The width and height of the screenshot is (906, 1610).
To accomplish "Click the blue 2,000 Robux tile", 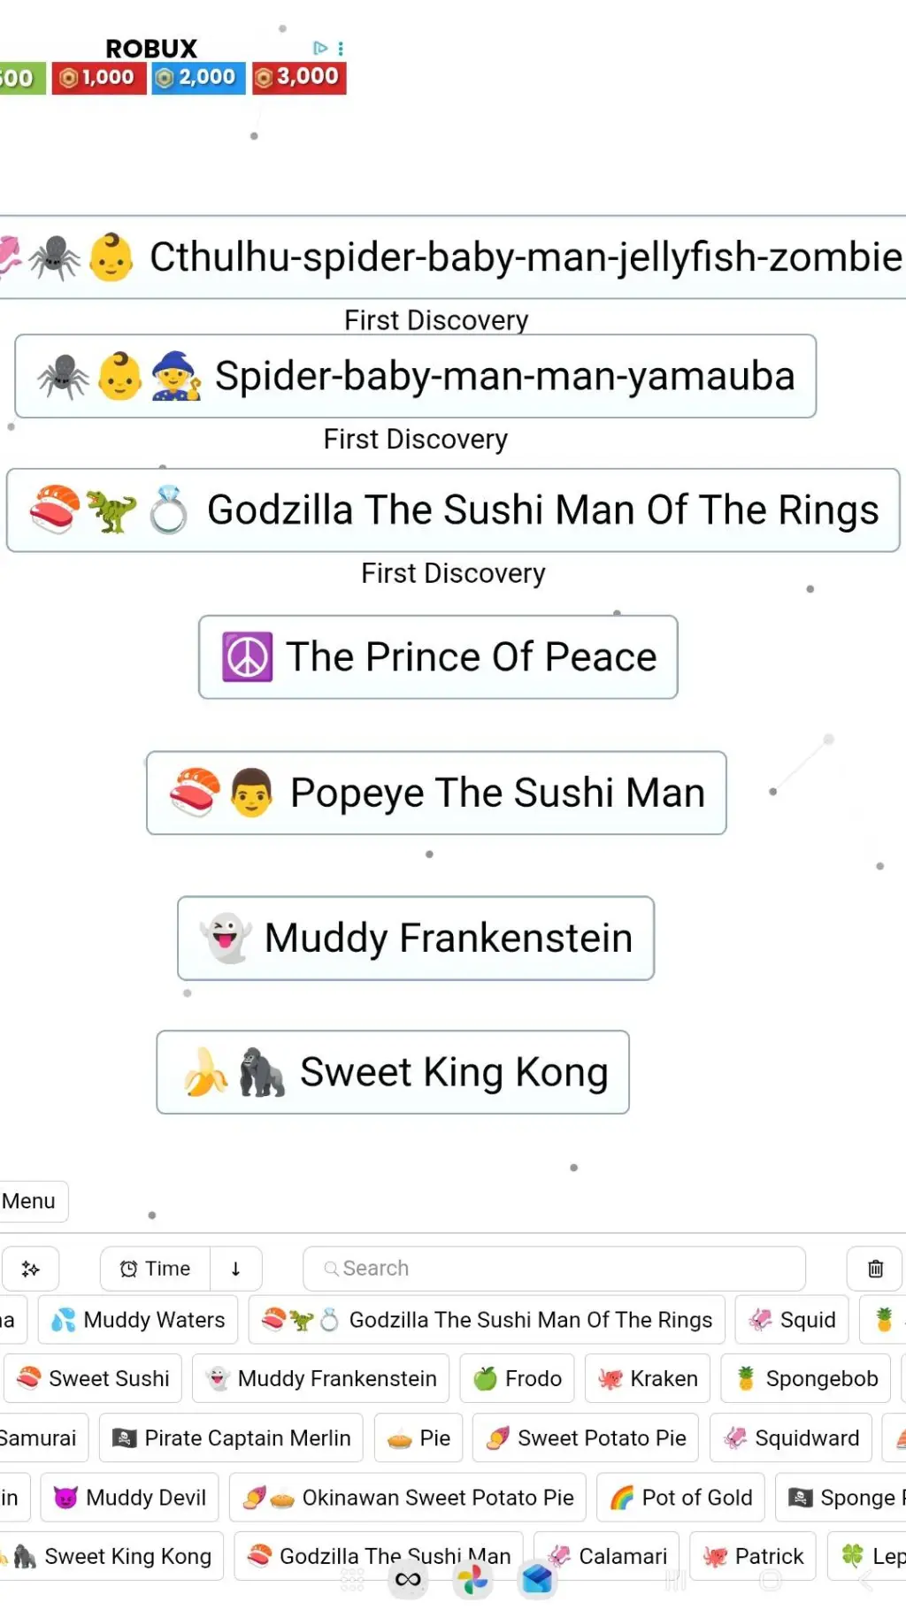I will (198, 77).
